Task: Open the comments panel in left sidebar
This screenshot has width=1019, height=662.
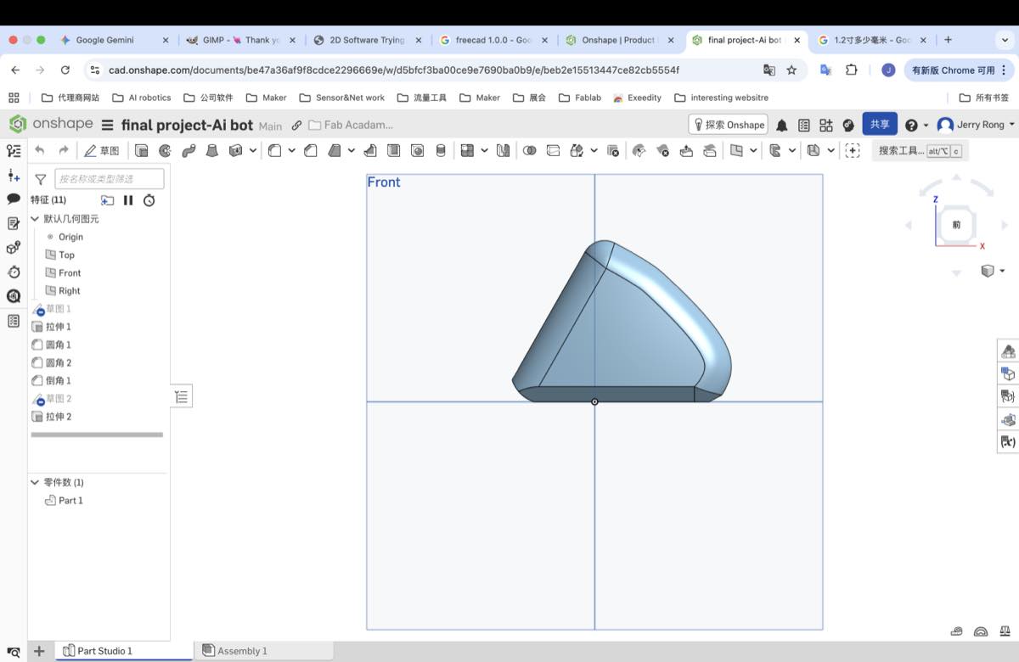Action: click(14, 199)
